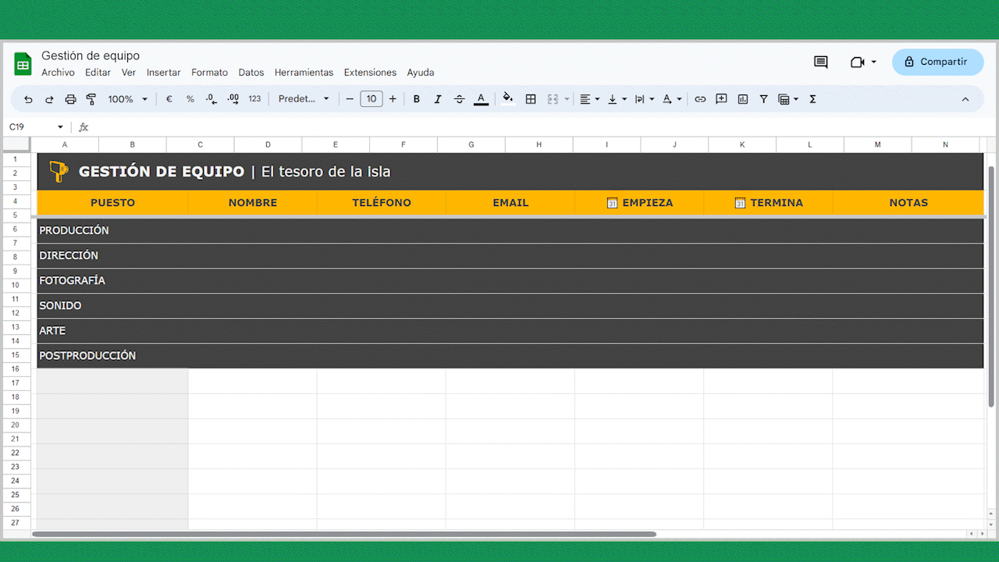Redo the last action
The width and height of the screenshot is (999, 562).
49,99
